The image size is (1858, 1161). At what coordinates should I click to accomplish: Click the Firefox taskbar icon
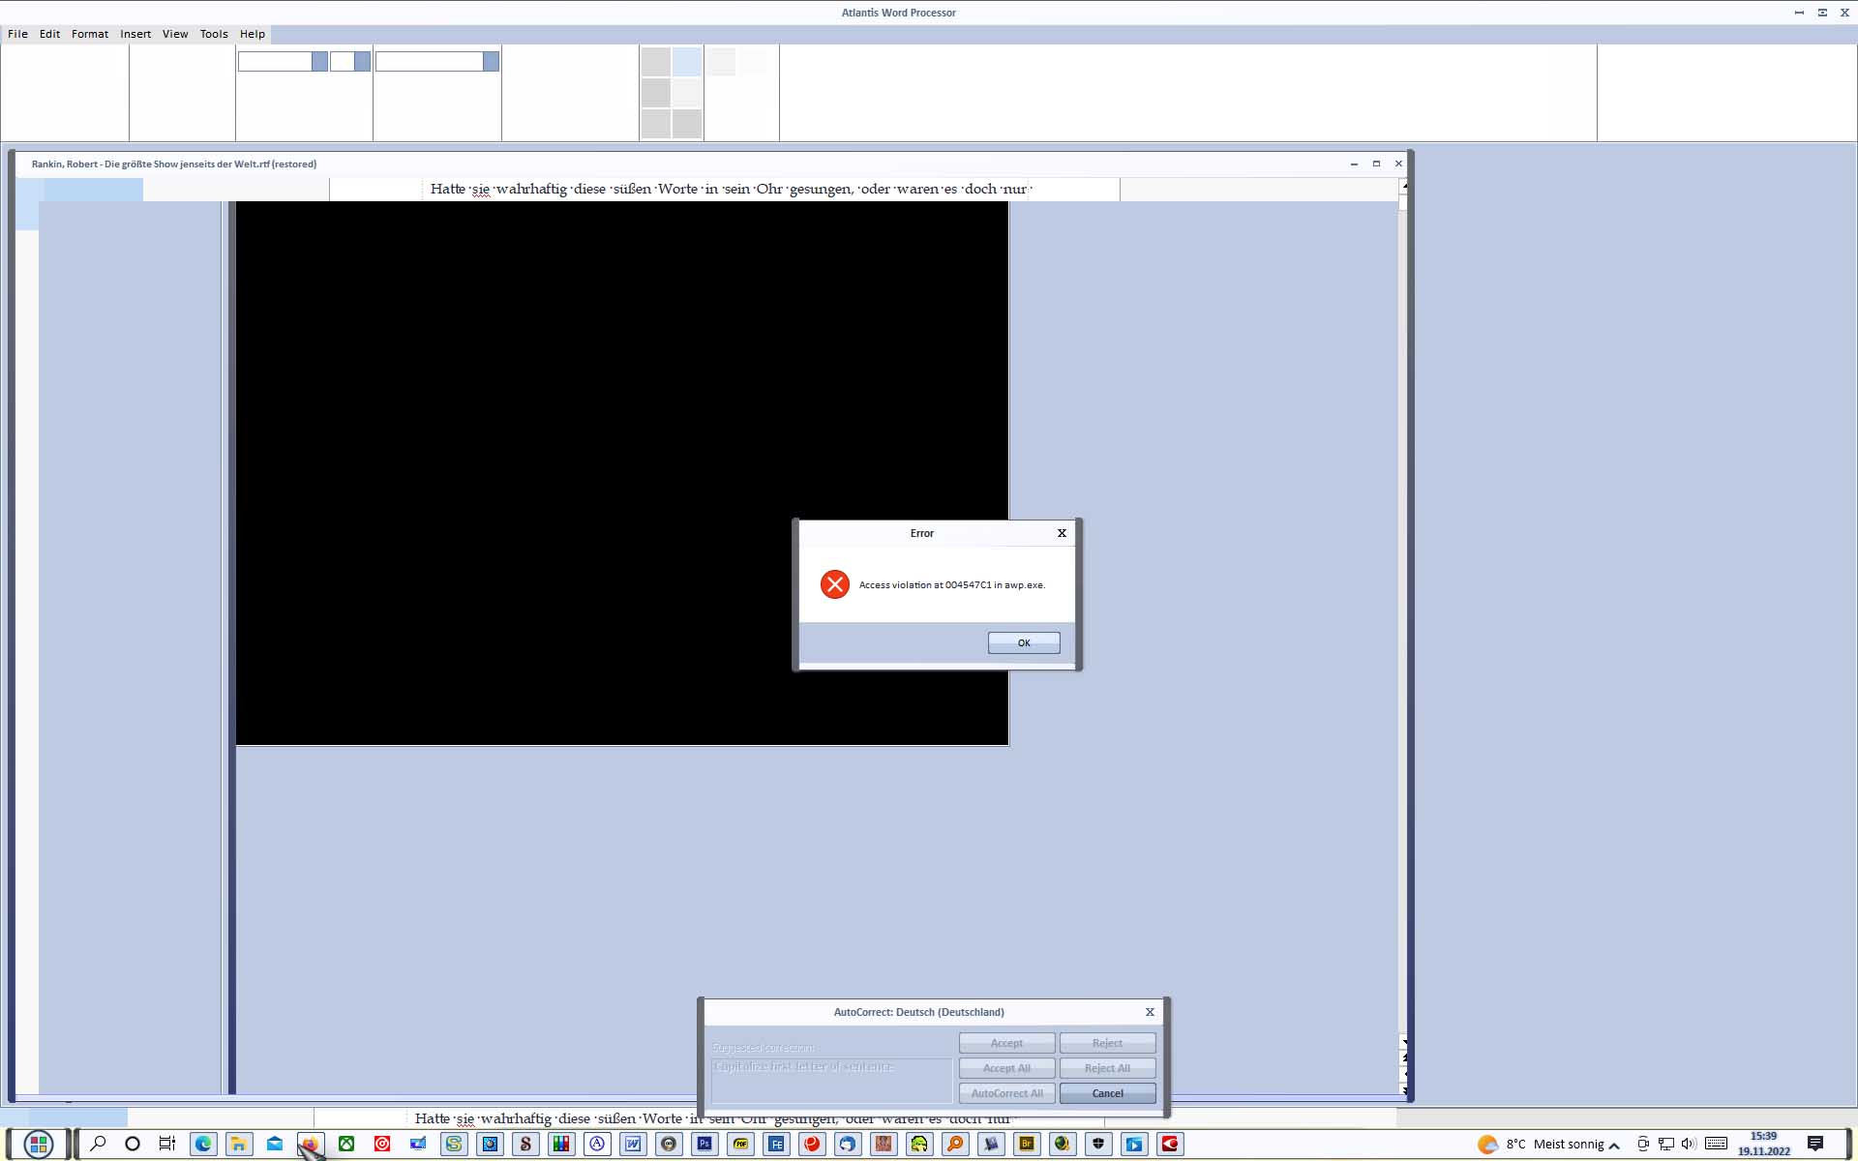click(x=310, y=1144)
